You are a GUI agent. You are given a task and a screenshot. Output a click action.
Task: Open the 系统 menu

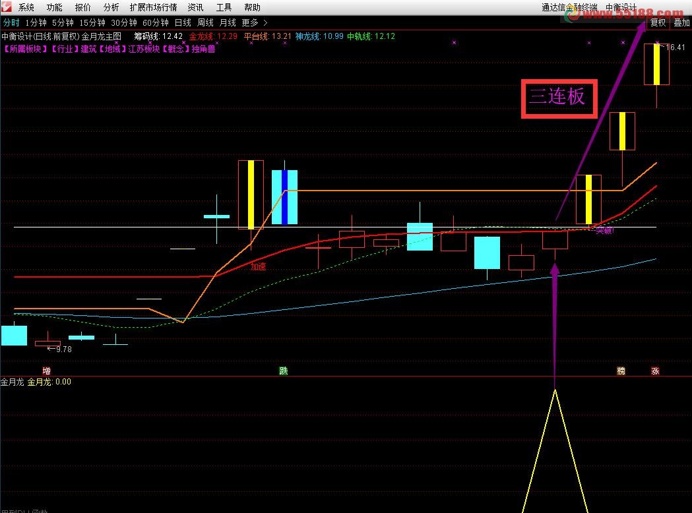(x=26, y=8)
